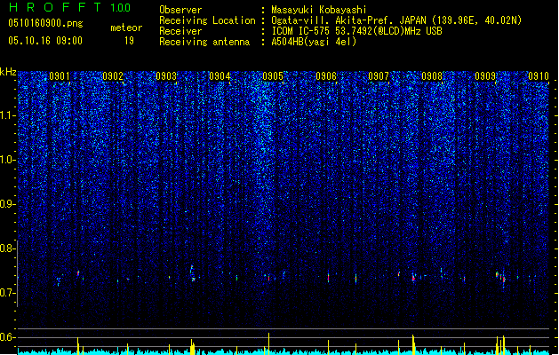Click the 0905 time marker
Image resolution: width=559 pixels, height=355 pixels.
point(273,76)
